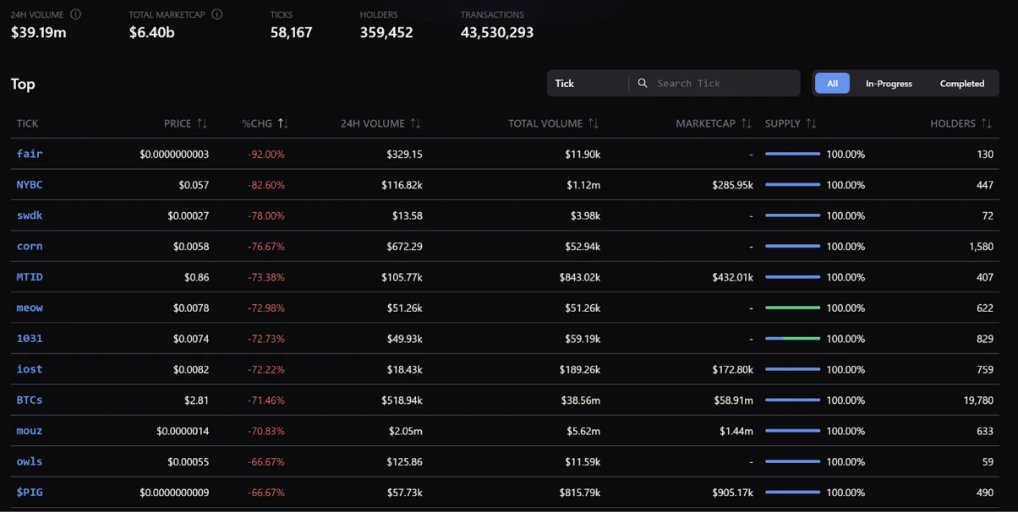
Task: Sort by 24H Volume arrows
Action: click(x=415, y=123)
